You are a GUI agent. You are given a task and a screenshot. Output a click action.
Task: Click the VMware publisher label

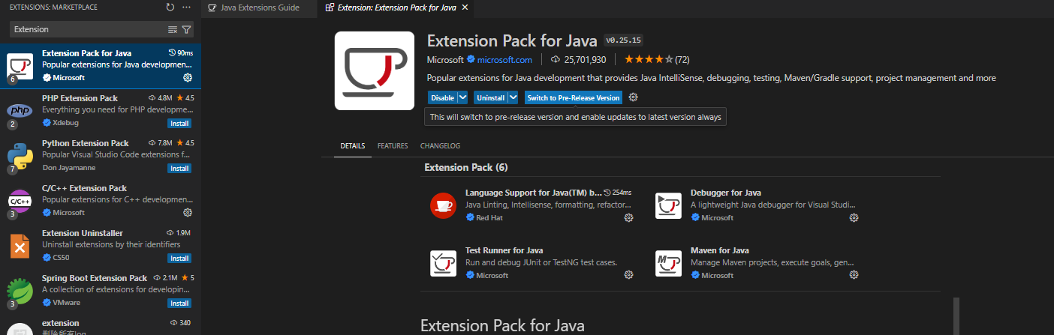[x=66, y=303]
